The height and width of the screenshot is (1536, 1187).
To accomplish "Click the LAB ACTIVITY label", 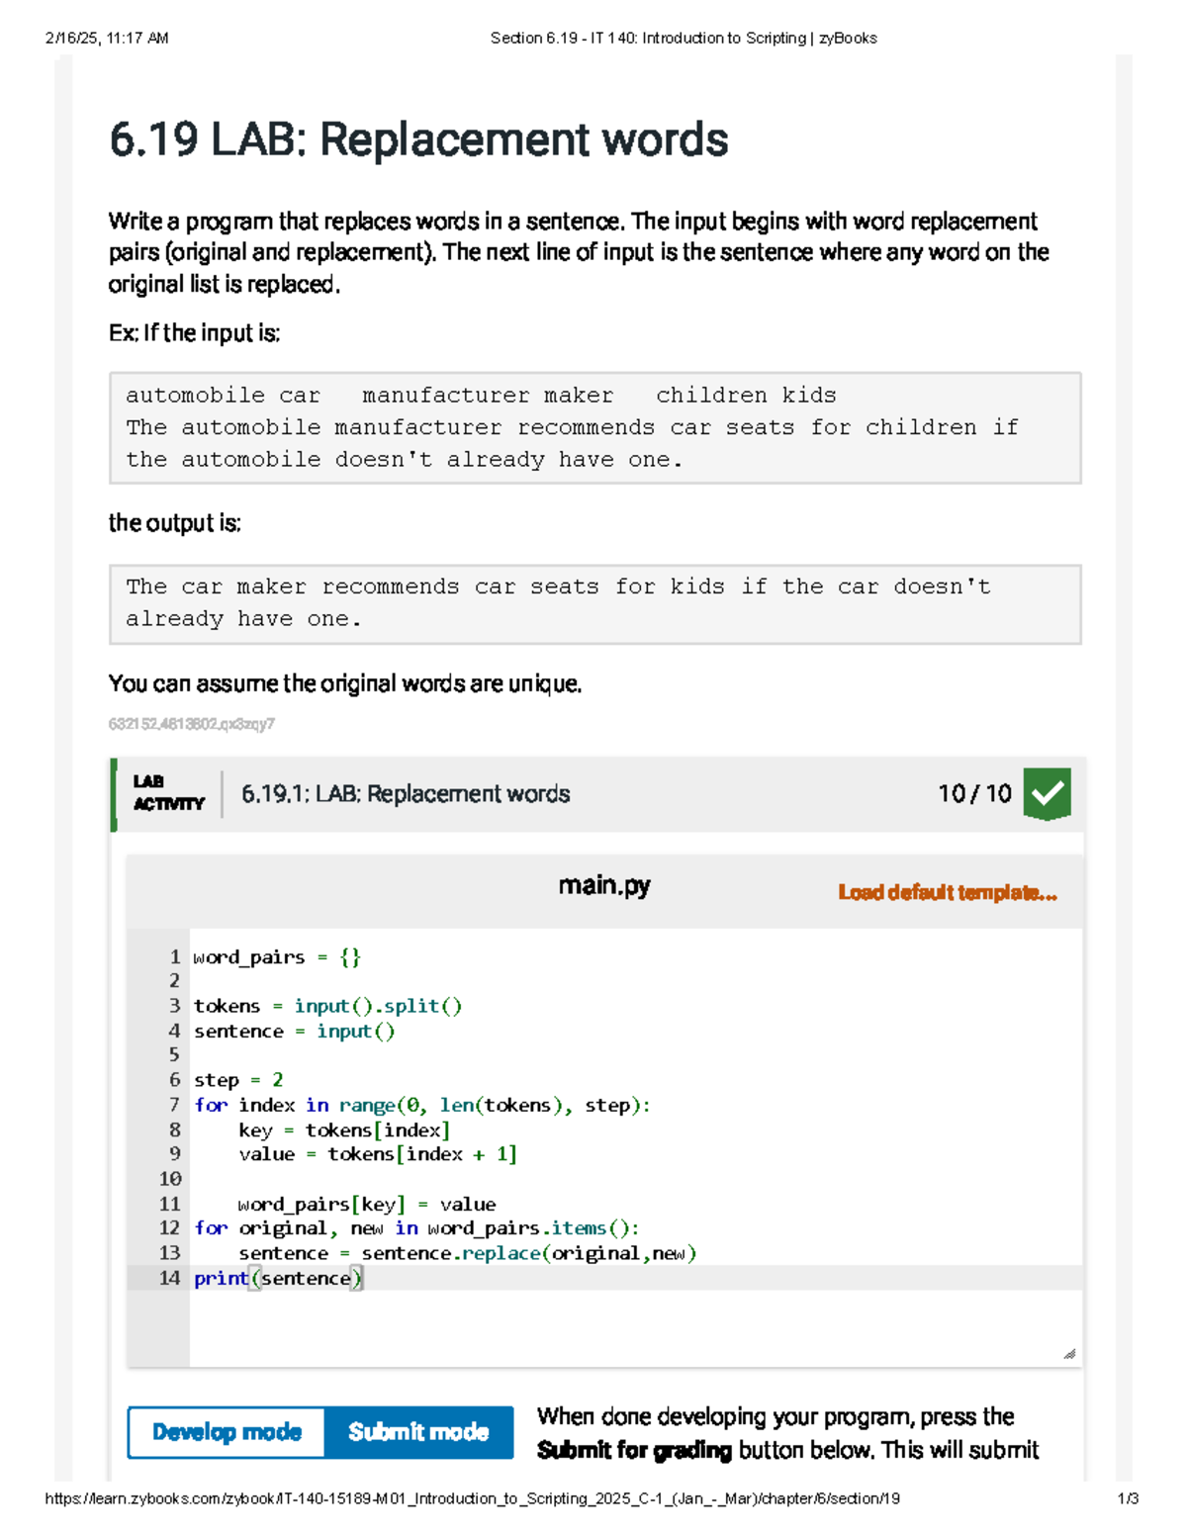I will [x=168, y=793].
